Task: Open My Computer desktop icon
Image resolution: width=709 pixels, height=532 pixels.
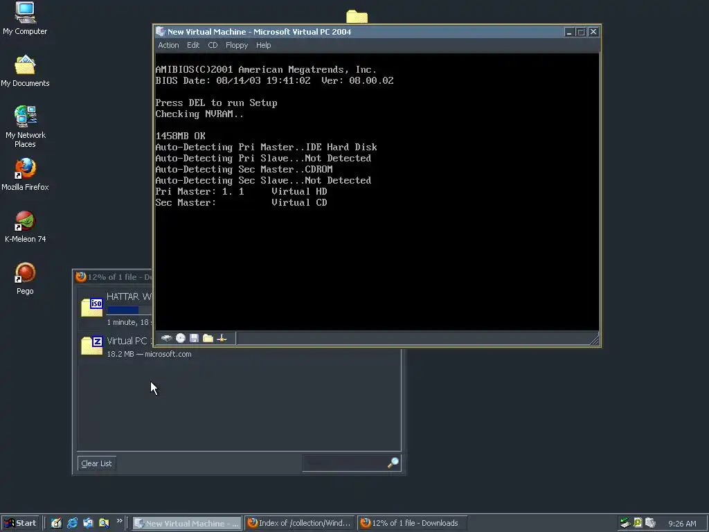Action: point(25,19)
